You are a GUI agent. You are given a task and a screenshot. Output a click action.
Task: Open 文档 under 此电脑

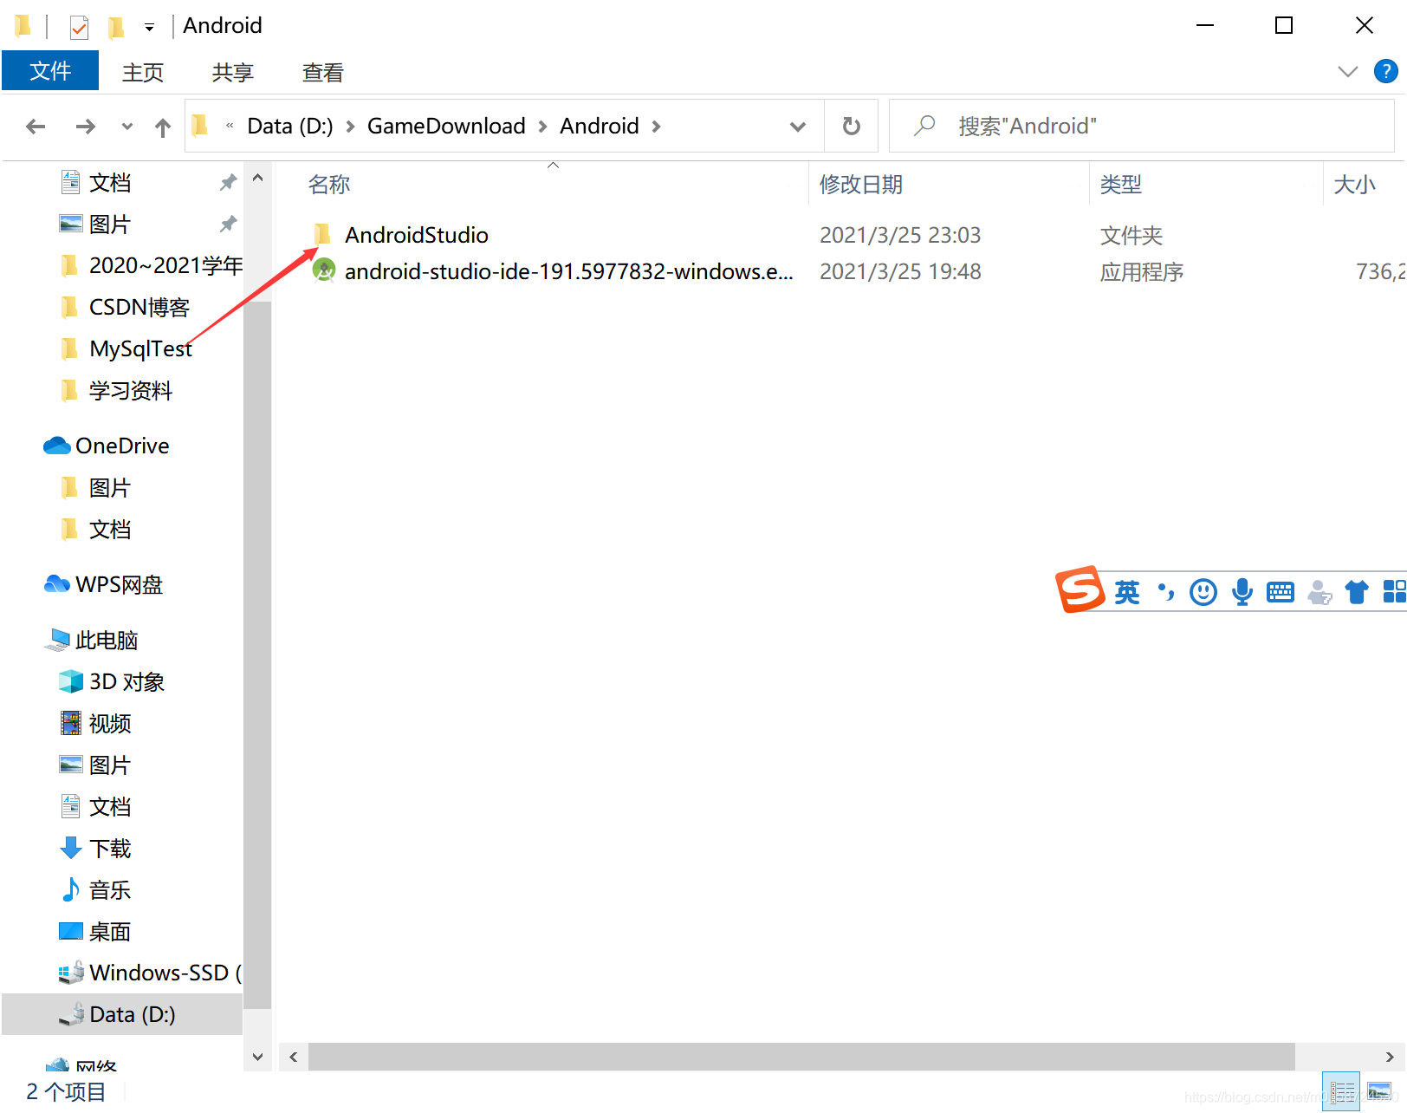[110, 806]
